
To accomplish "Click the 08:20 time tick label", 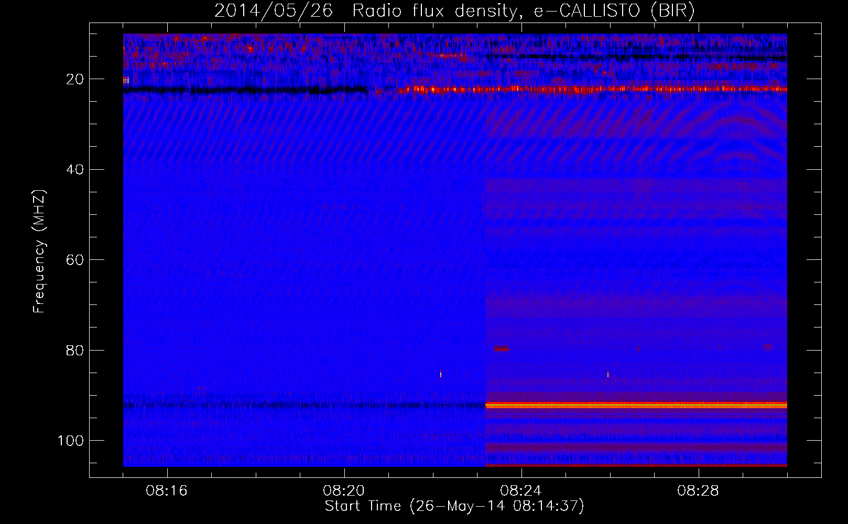I will [344, 491].
